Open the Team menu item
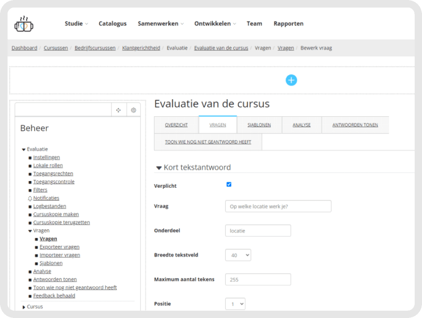 tap(254, 24)
